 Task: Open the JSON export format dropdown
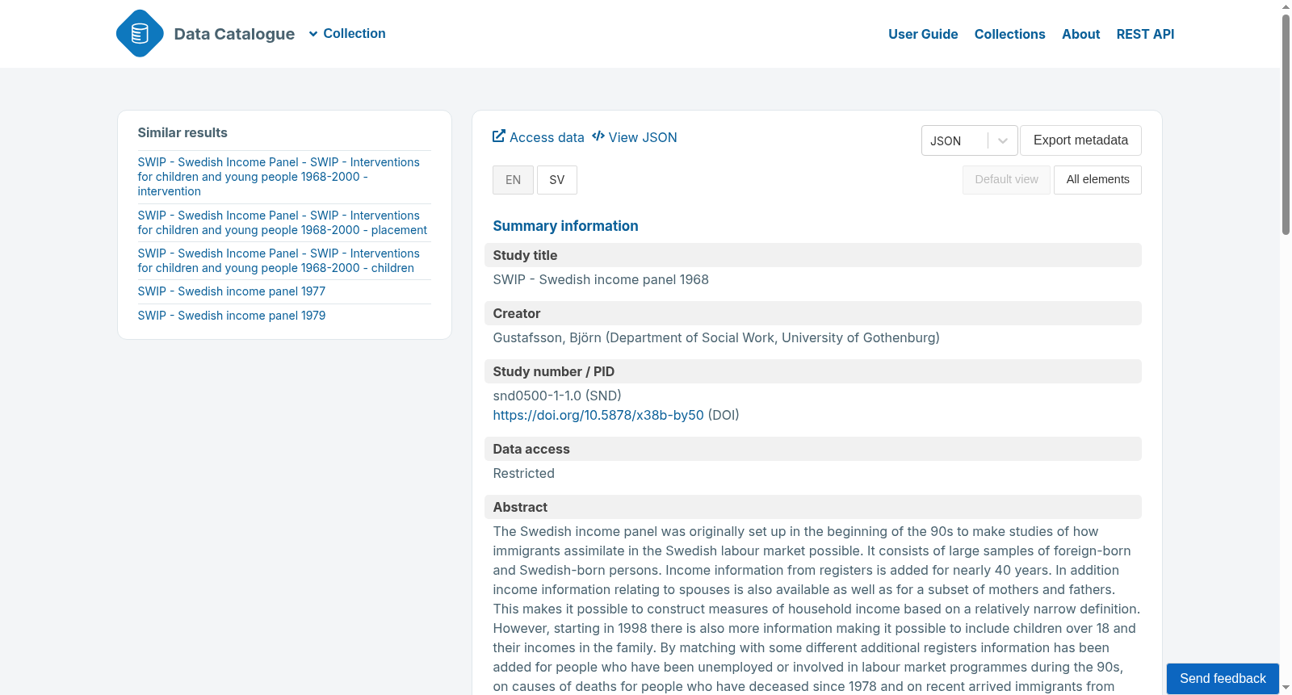(969, 140)
